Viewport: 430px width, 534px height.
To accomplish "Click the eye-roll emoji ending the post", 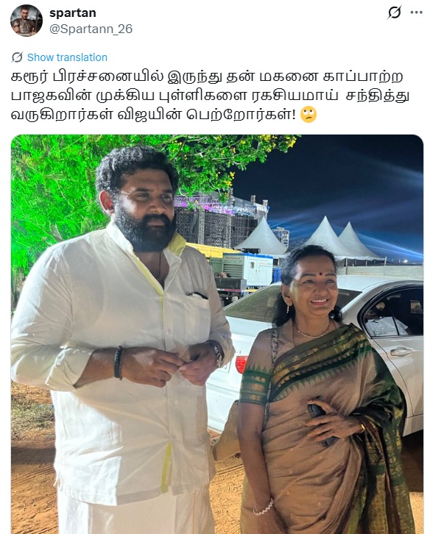I will (309, 115).
